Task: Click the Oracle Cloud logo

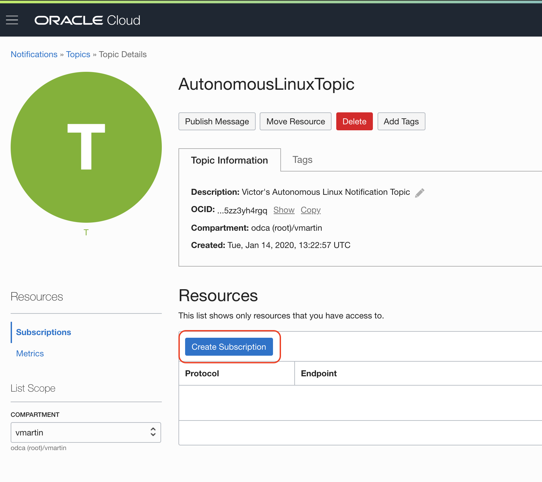Action: pyautogui.click(x=88, y=20)
